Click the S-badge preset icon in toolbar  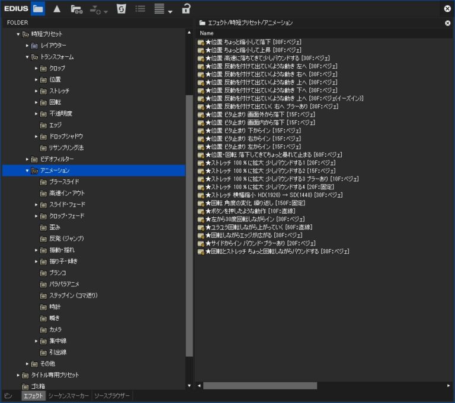click(x=121, y=9)
